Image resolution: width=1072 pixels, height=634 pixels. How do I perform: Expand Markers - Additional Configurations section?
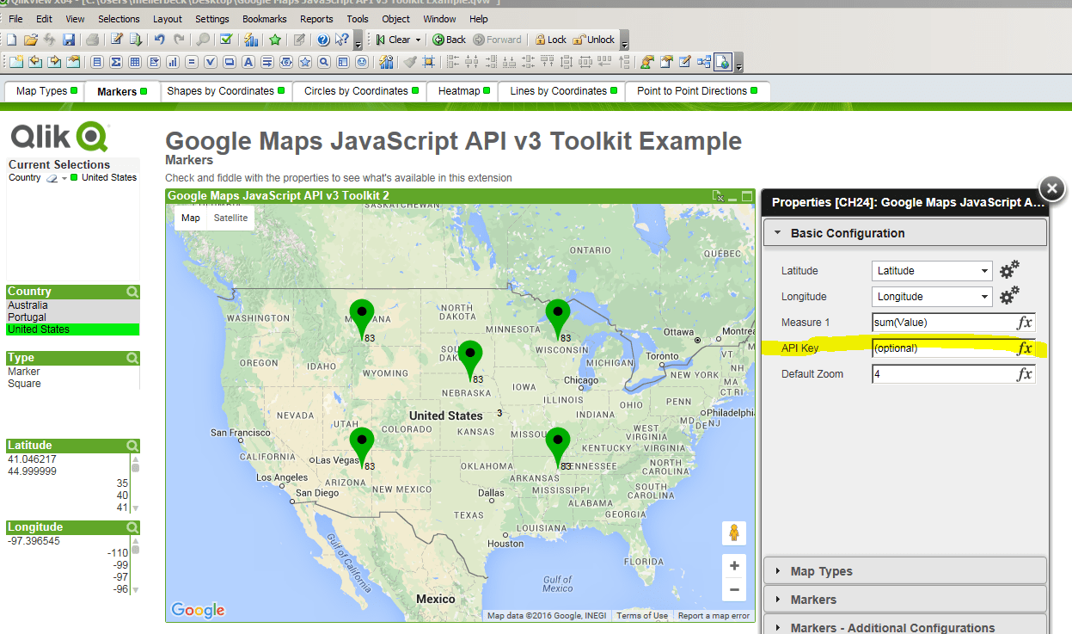point(905,626)
